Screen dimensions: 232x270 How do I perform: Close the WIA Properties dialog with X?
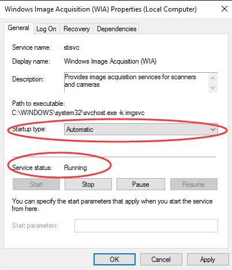pos(224,9)
